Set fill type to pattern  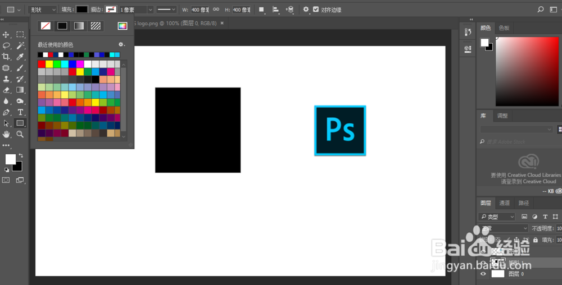click(96, 26)
